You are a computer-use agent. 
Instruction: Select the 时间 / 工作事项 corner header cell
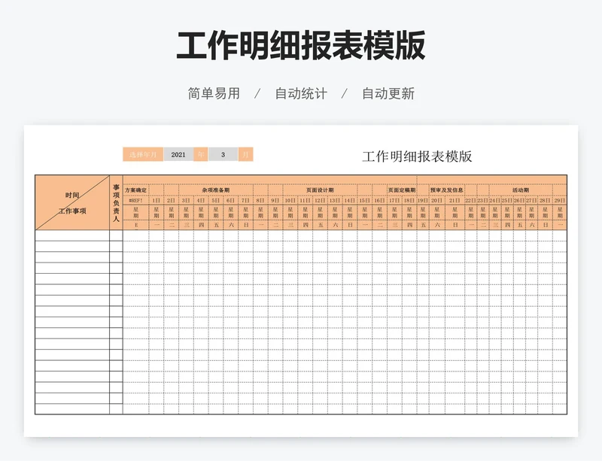coord(72,202)
